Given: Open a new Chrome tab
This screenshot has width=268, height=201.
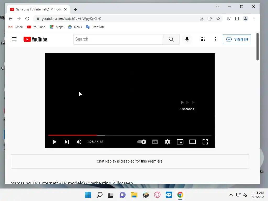Looking at the screenshot, I should tap(75, 9).
